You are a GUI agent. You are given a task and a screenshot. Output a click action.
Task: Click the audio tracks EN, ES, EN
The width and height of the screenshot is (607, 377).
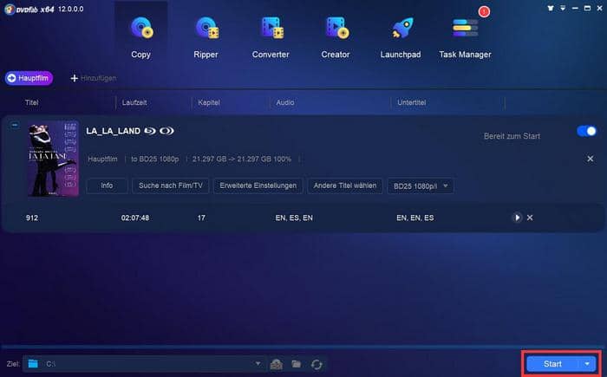(294, 218)
